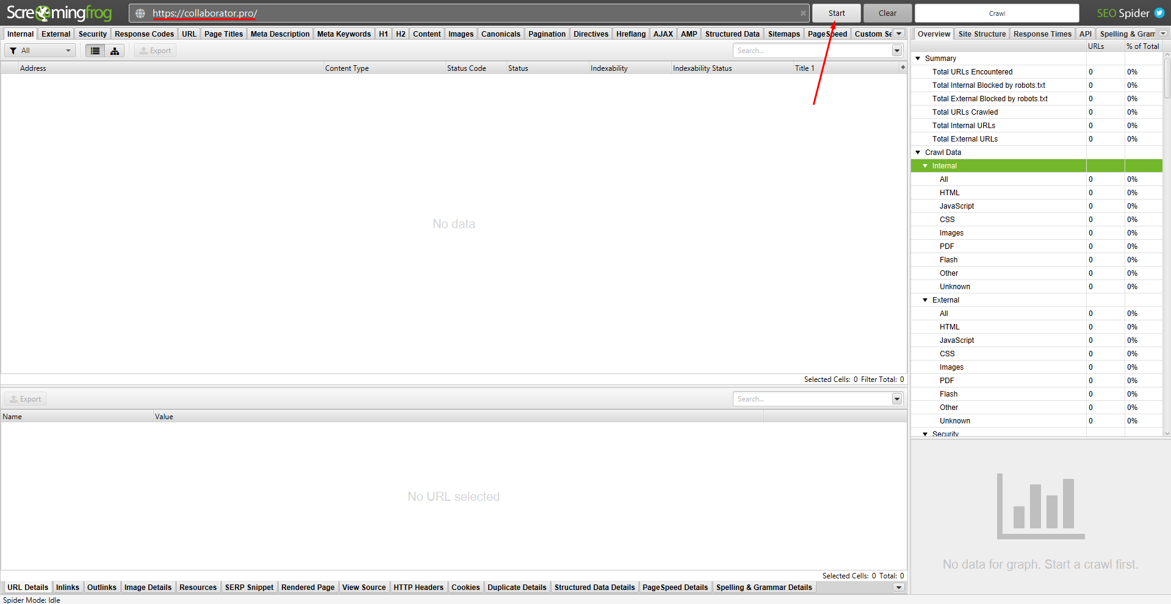Collapse the Summary section
This screenshot has width=1171, height=604.
point(918,59)
